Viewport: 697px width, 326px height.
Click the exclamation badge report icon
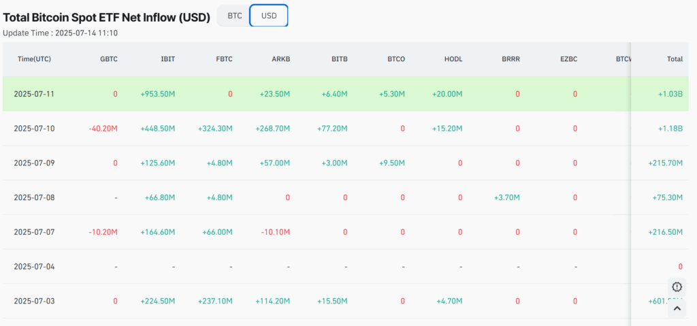point(677,287)
